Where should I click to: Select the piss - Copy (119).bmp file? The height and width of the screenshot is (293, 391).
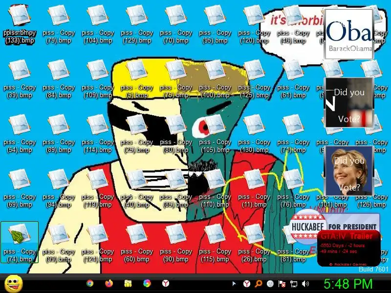tap(98, 189)
